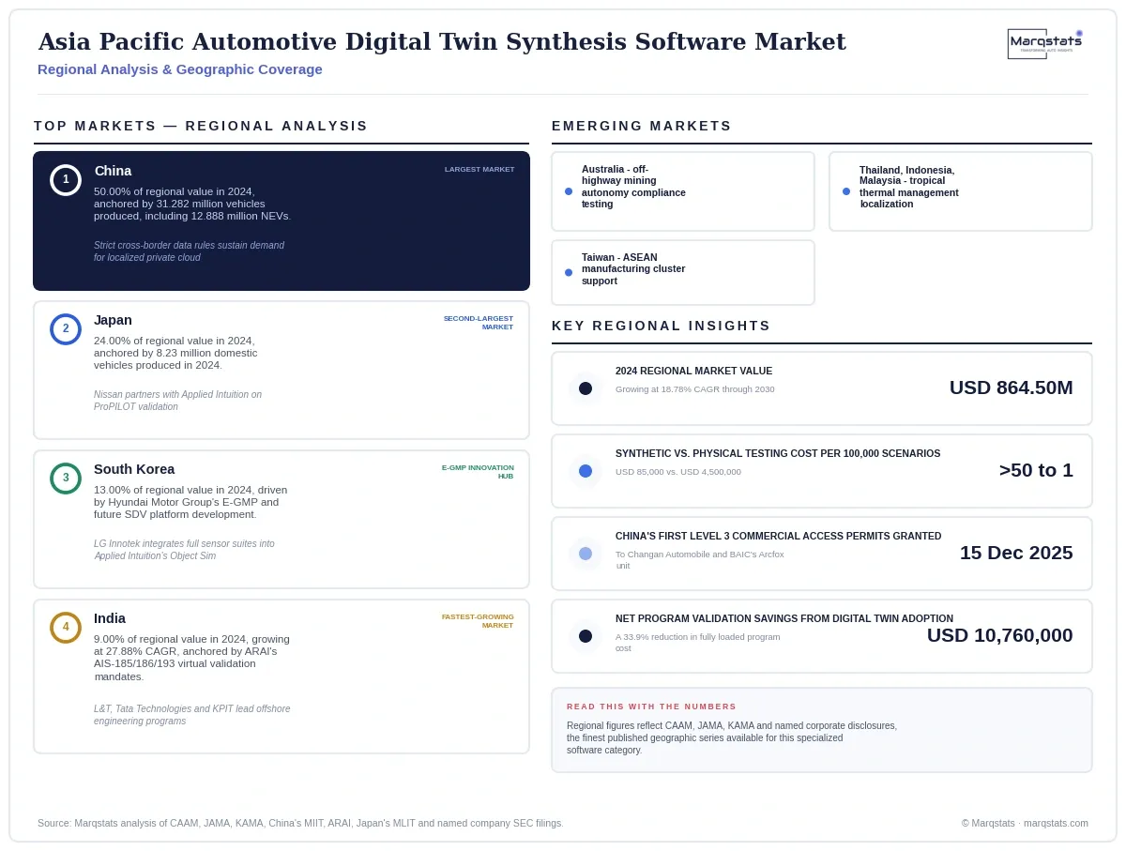The height and width of the screenshot is (851, 1126).
Task: Click the TOP MARKETS — REGIONAL ANALYSIS heading
Action: [201, 126]
